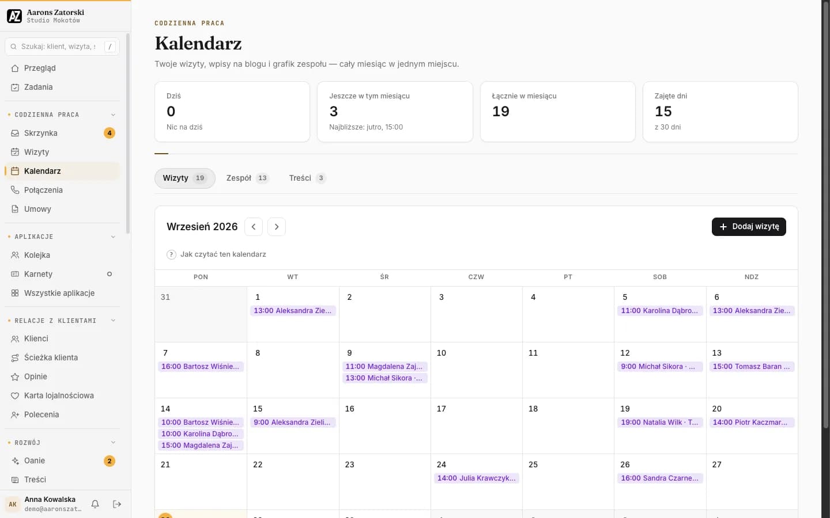Open the 11:00 Karolina Dąbro appointment on day 5
830x518 pixels.
click(x=659, y=311)
